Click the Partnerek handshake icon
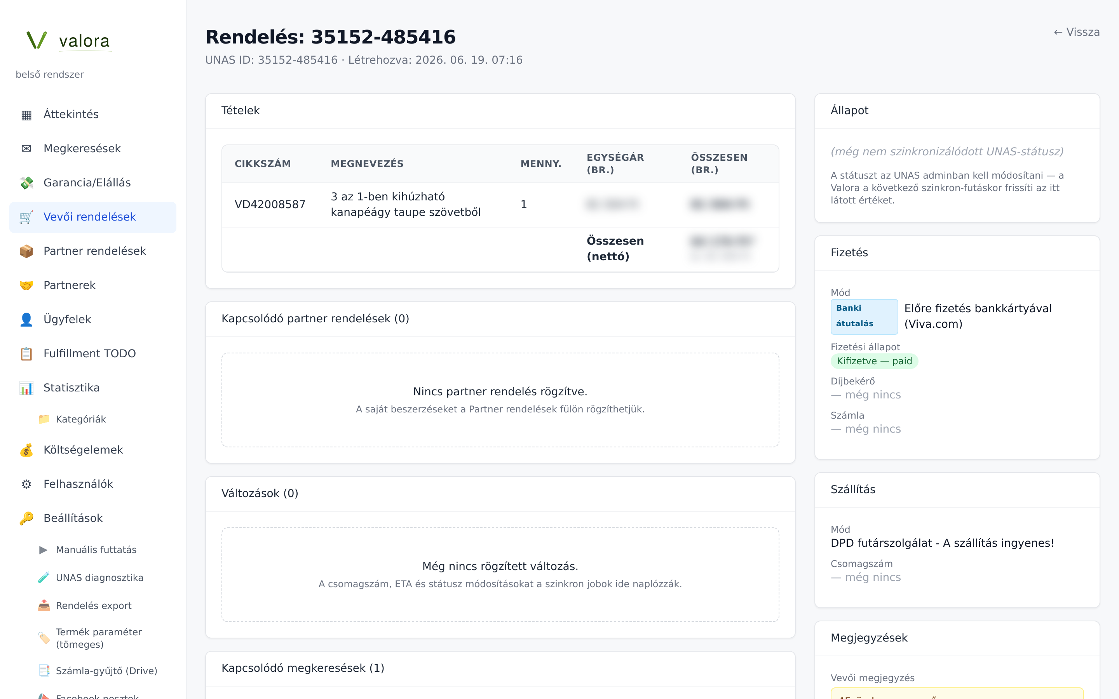 [x=26, y=285]
